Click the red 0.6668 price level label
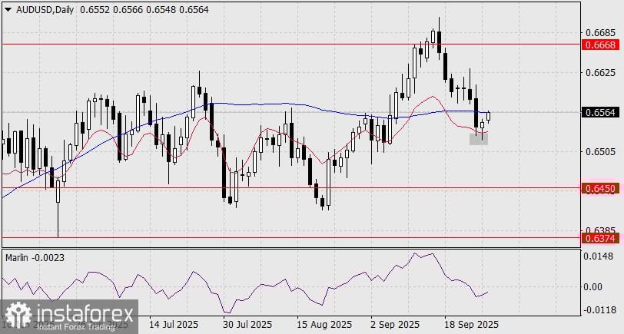Screen dimensions: 624x334 600,45
